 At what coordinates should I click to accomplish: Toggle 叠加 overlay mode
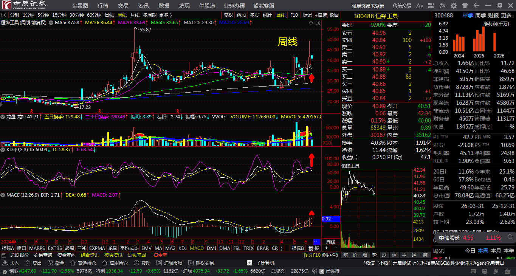point(241,15)
